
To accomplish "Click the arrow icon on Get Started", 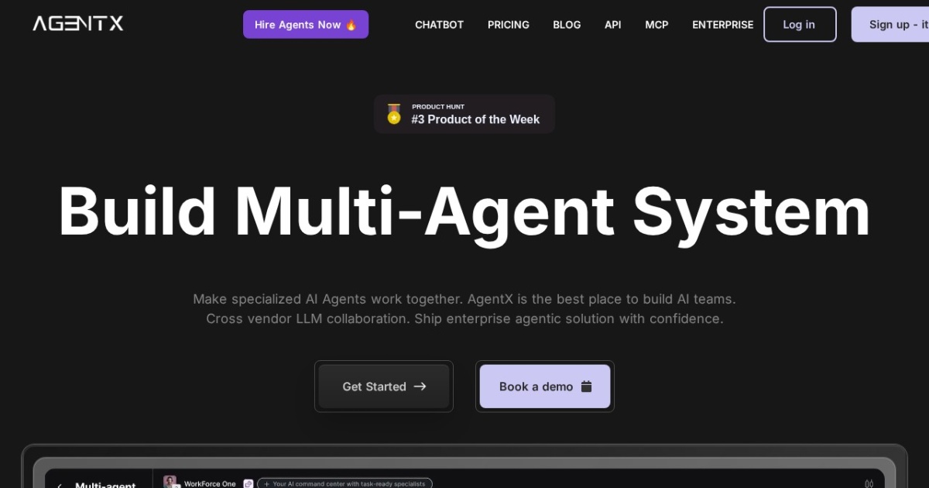I will point(420,387).
